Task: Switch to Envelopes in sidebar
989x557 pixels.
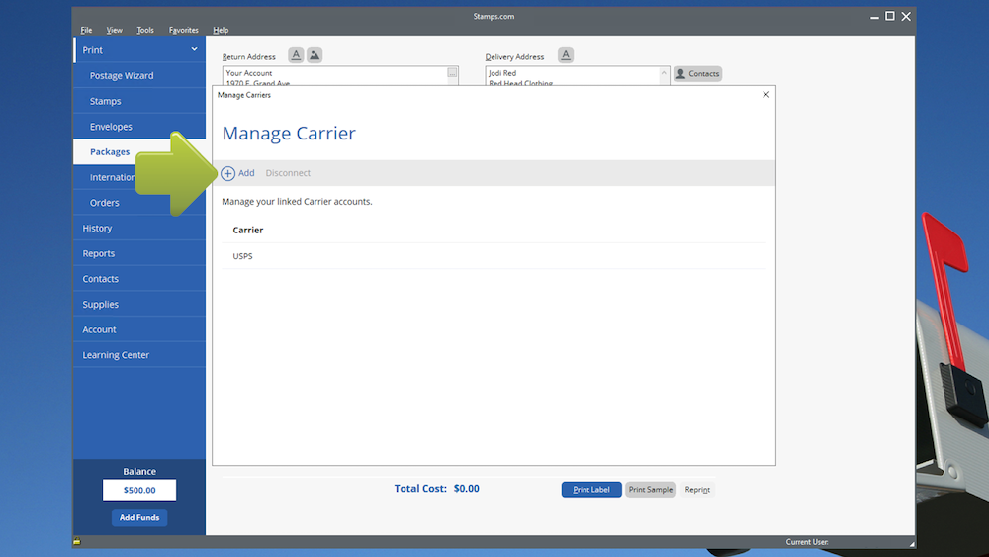Action: point(111,127)
